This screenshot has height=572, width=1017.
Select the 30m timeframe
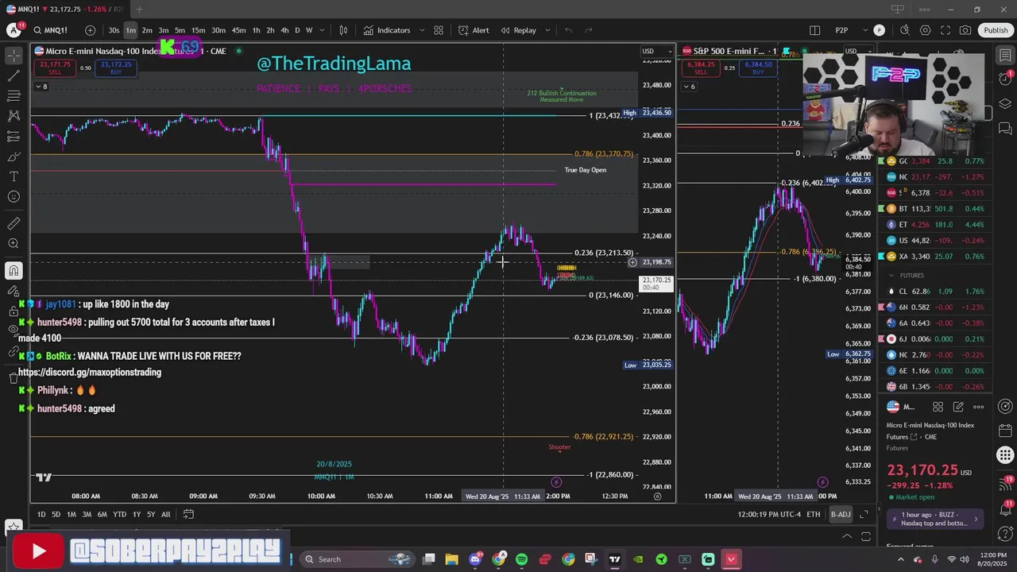coord(218,30)
